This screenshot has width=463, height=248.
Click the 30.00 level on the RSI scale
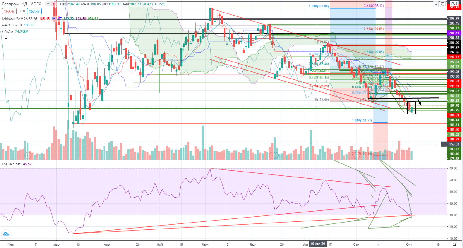pos(453,215)
